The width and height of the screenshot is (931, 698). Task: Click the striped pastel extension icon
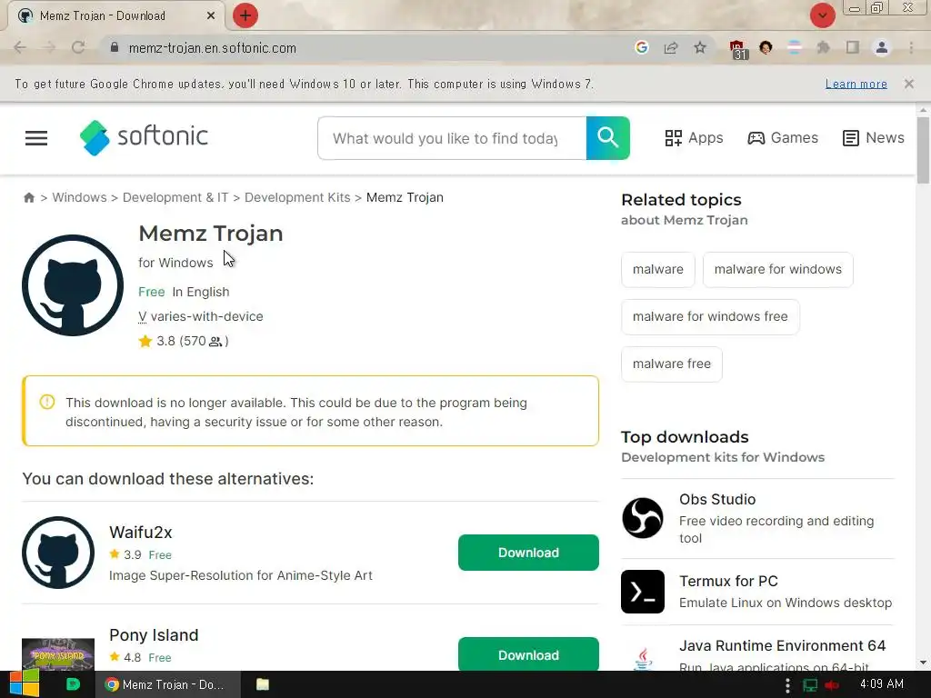[x=794, y=47]
